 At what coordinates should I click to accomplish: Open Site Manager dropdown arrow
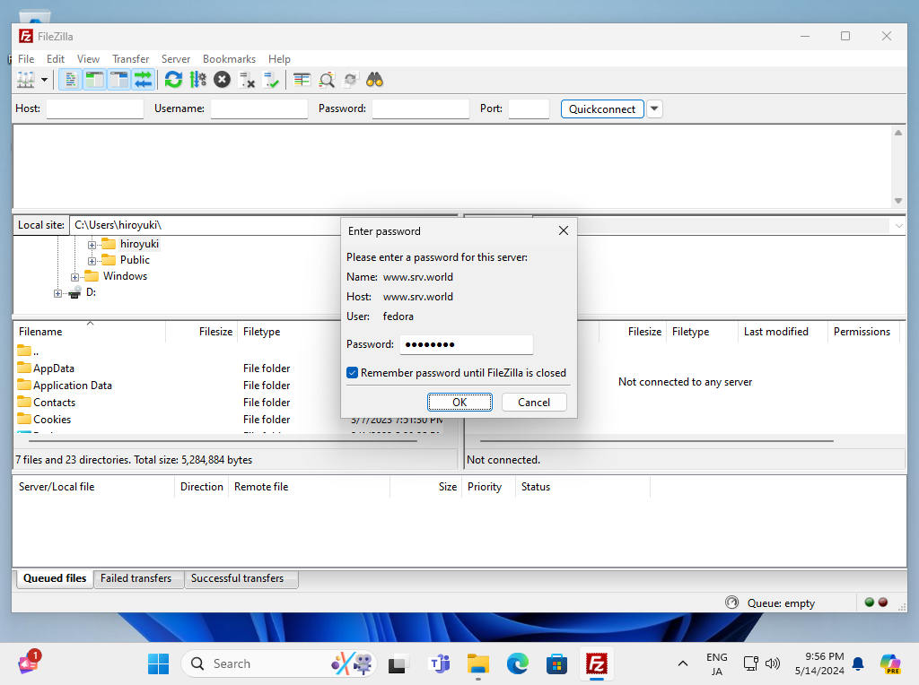point(45,80)
